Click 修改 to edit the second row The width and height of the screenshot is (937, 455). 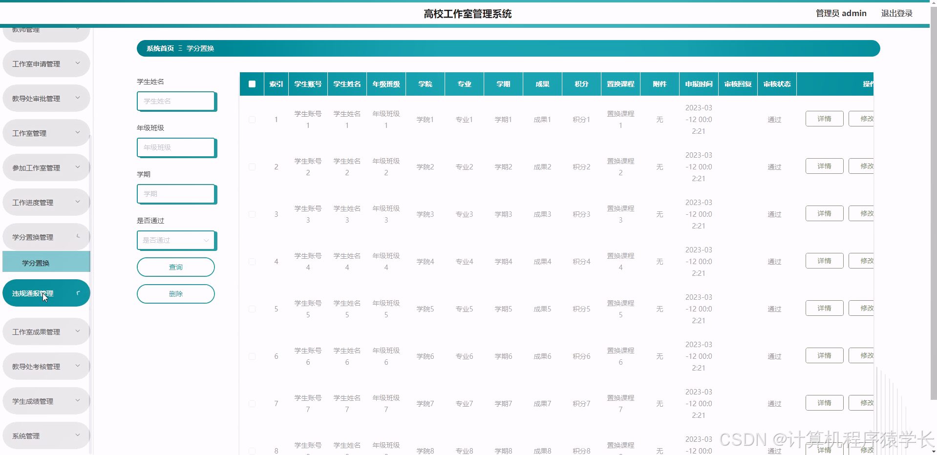coord(867,166)
